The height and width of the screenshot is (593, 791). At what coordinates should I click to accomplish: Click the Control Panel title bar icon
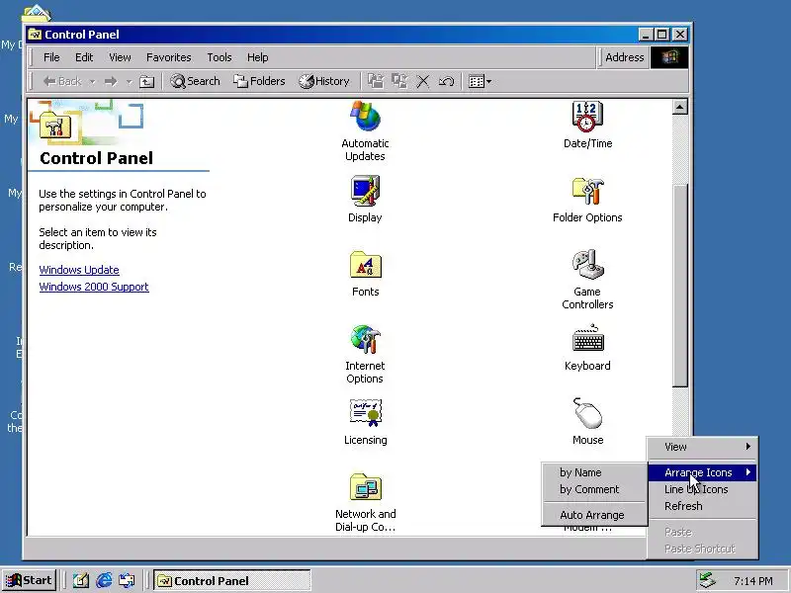click(35, 35)
